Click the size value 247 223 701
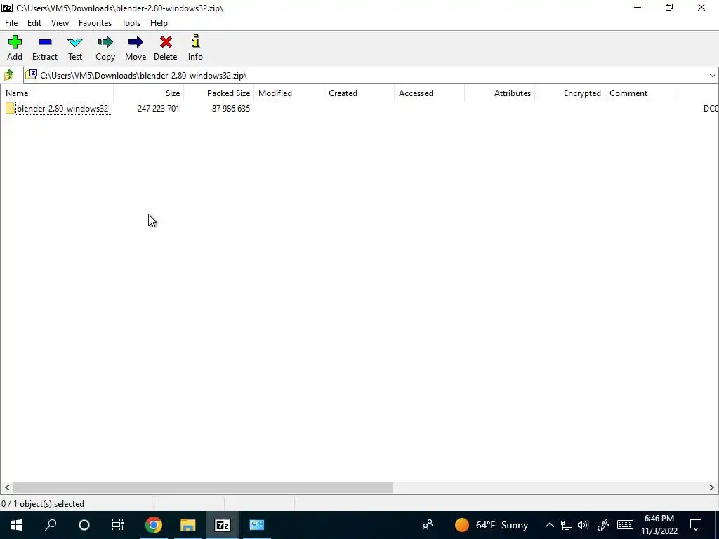 click(x=158, y=109)
